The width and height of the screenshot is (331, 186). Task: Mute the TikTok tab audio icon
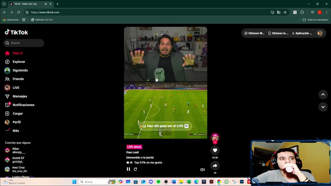46,4
